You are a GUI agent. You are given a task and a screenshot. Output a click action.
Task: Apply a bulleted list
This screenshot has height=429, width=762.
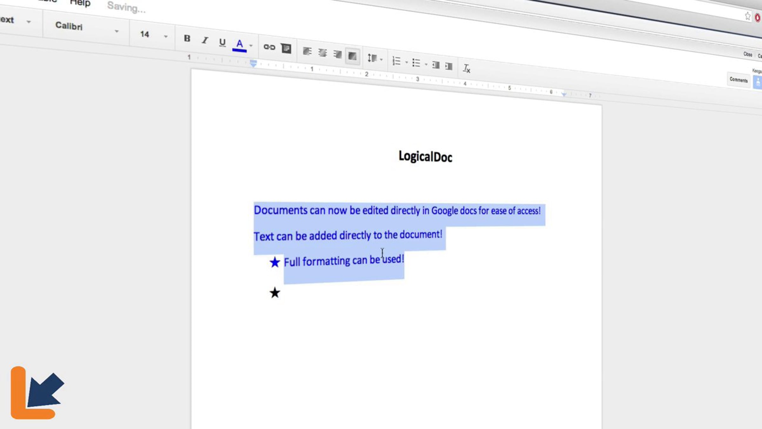(416, 63)
